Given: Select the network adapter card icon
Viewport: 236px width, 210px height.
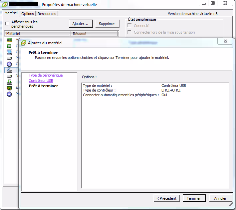Looking at the screenshot, I should (x=9, y=88).
